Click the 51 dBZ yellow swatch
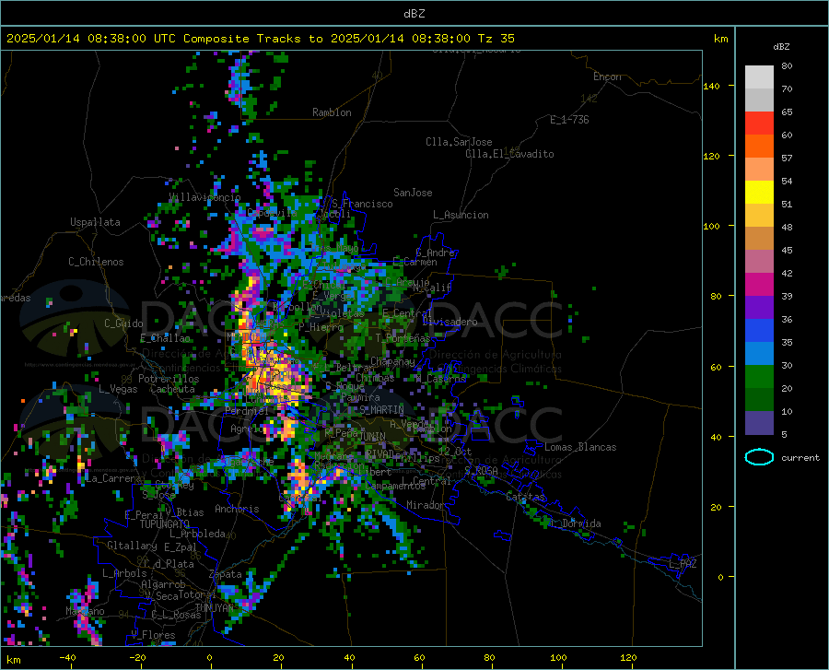 [759, 193]
